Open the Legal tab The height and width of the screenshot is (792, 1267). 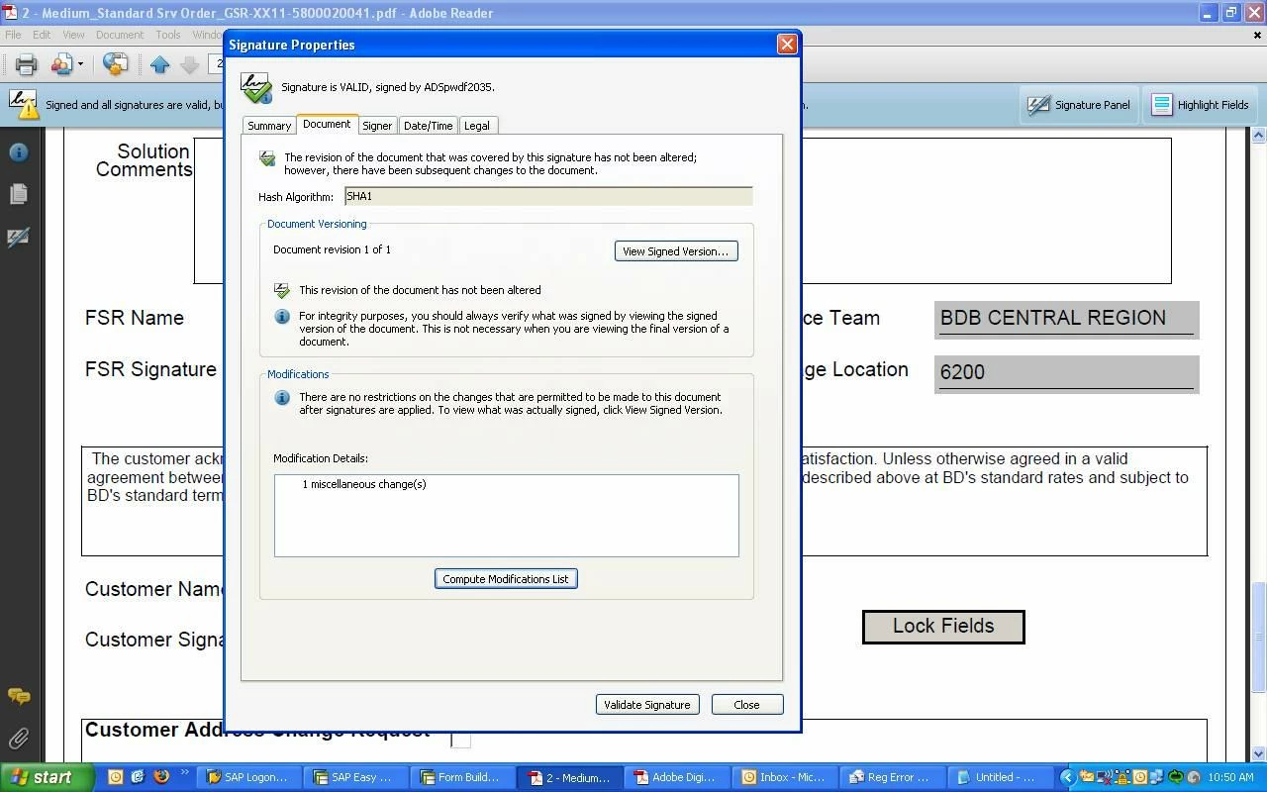point(477,126)
